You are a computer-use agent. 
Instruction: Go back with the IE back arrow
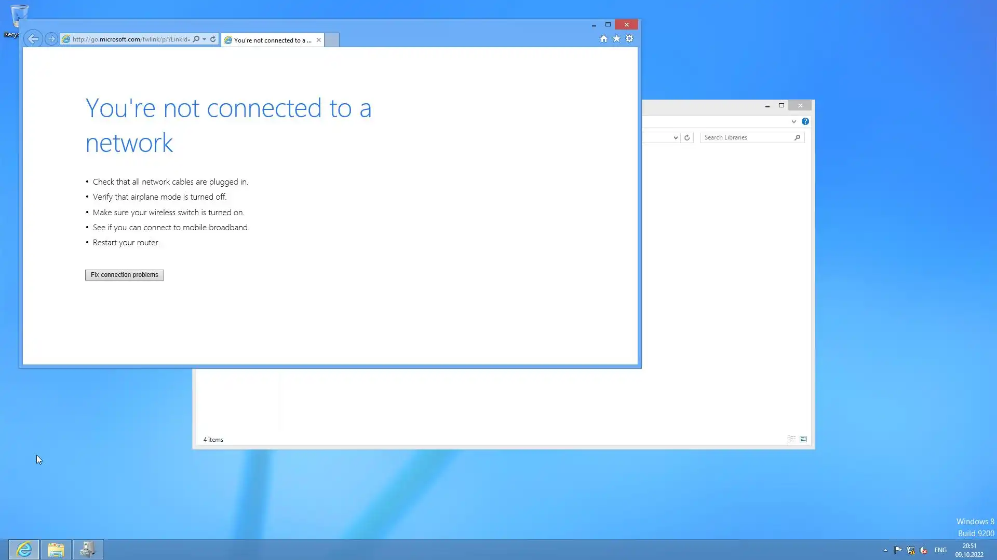point(33,39)
